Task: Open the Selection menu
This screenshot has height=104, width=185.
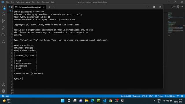Action: 20,2
